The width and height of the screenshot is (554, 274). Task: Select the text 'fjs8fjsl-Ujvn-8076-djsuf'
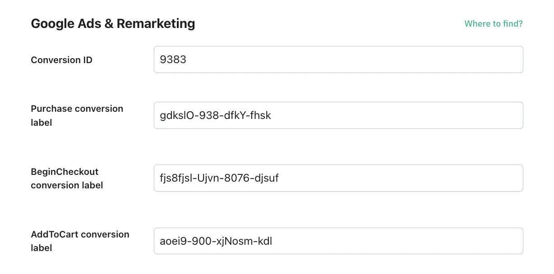point(219,178)
